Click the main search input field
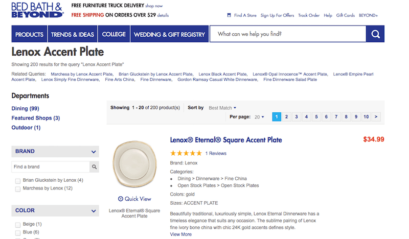The width and height of the screenshot is (409, 239). click(x=288, y=34)
